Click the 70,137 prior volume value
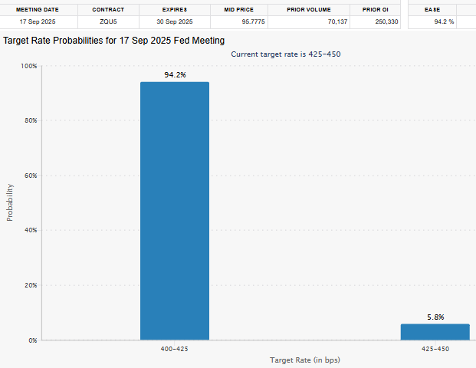This screenshot has width=476, height=368. [337, 22]
